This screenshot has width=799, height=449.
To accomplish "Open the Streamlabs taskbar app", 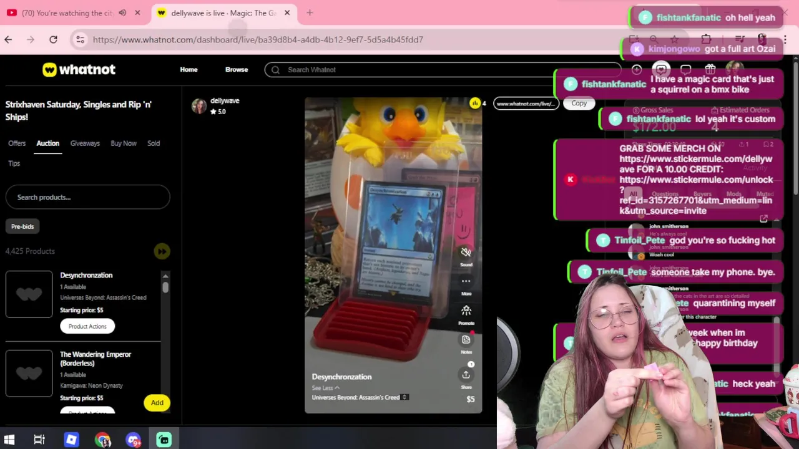I will (x=164, y=440).
